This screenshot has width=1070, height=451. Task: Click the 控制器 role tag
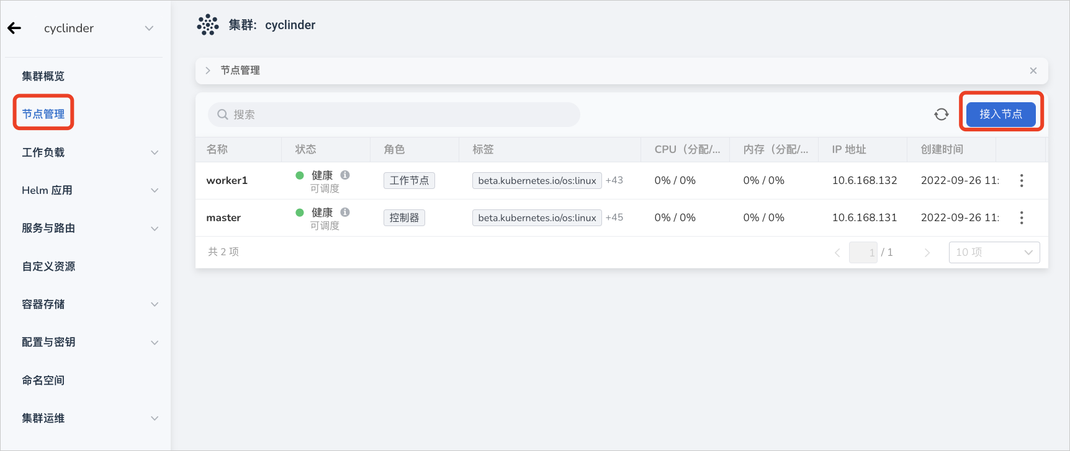tap(404, 217)
